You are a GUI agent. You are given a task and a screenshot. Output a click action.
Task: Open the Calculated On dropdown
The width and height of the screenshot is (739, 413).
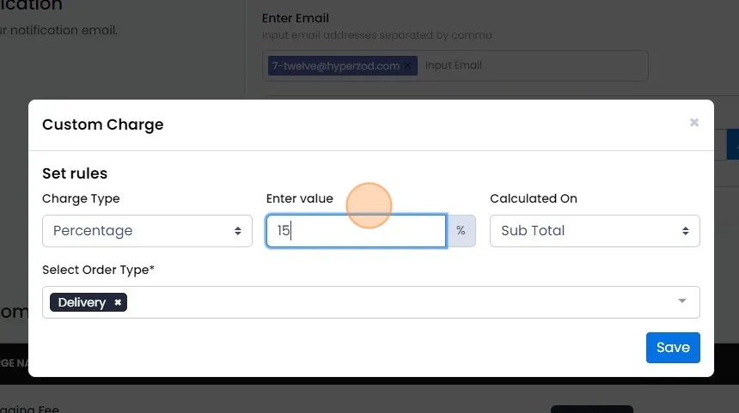point(595,231)
